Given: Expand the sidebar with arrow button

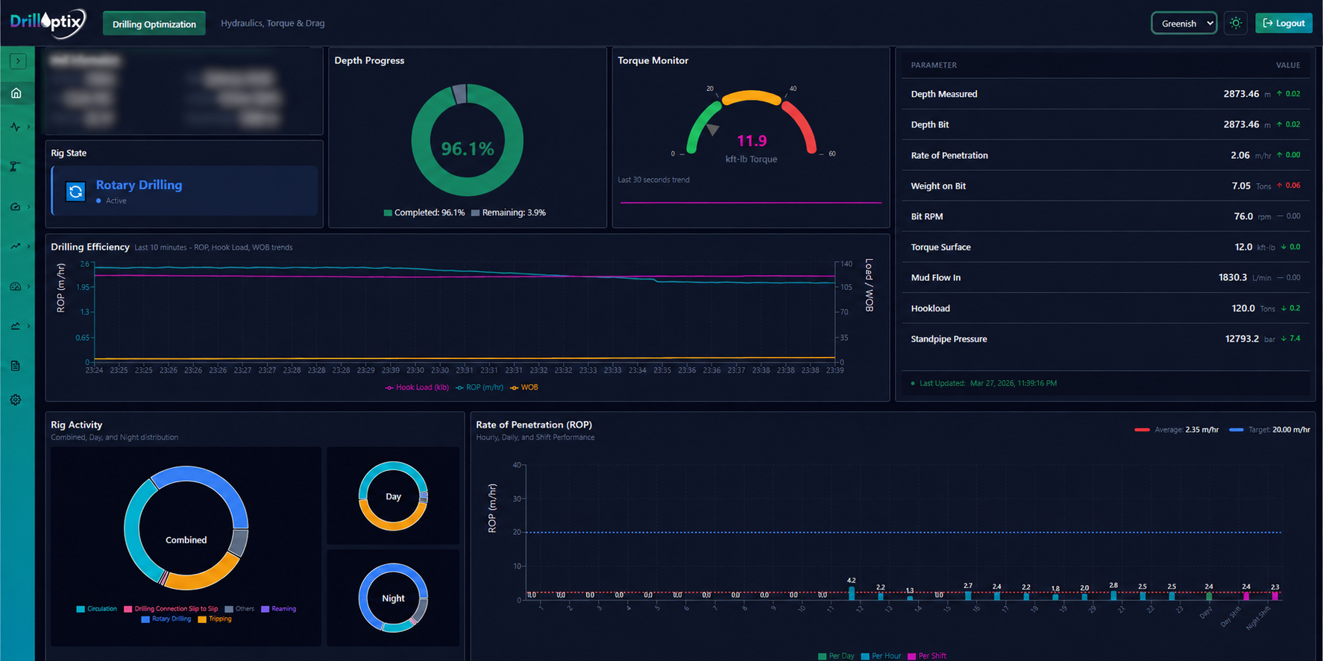Looking at the screenshot, I should 18,61.
